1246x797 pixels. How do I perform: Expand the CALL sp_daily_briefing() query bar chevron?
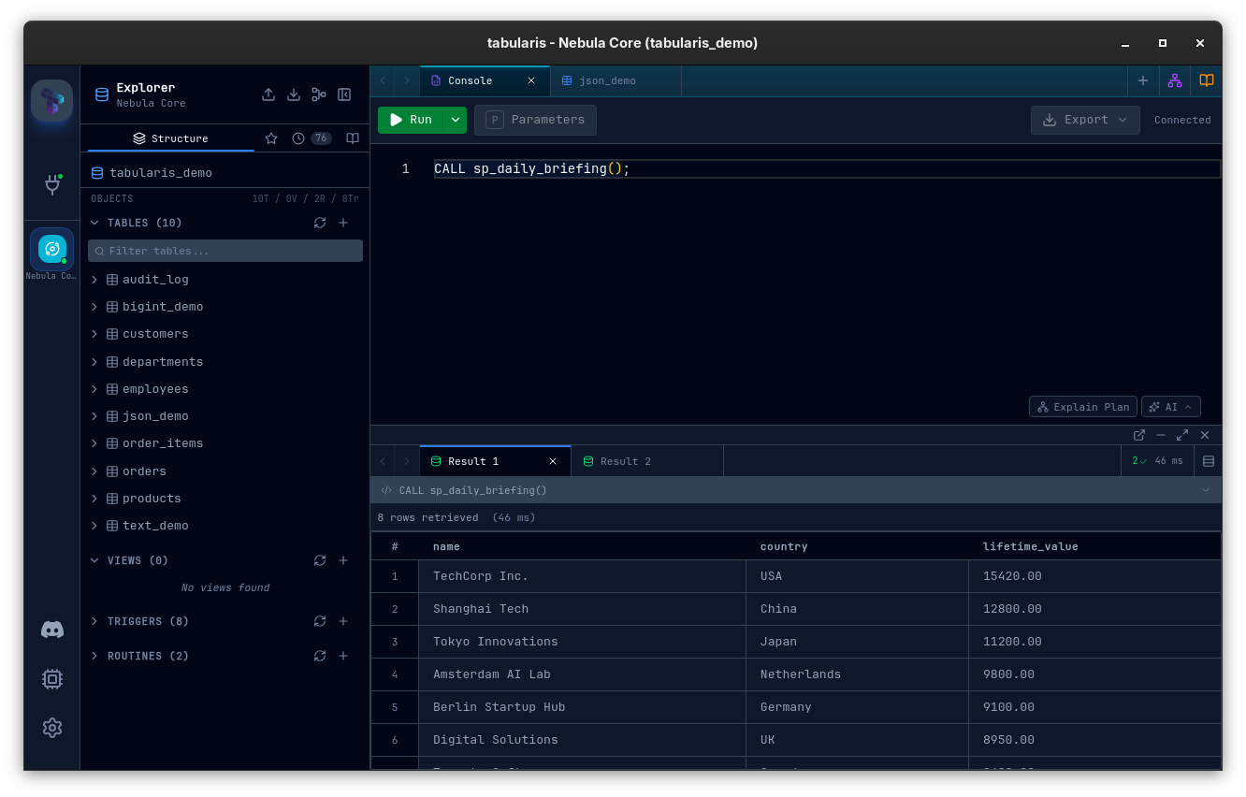pyautogui.click(x=1206, y=490)
